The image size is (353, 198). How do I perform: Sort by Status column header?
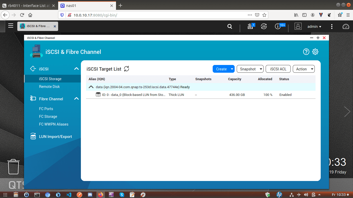tap(284, 79)
